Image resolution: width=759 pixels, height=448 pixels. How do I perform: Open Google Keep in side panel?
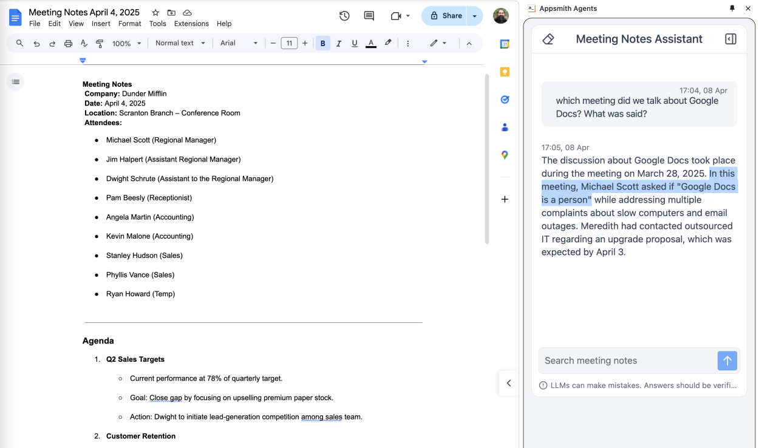point(505,72)
